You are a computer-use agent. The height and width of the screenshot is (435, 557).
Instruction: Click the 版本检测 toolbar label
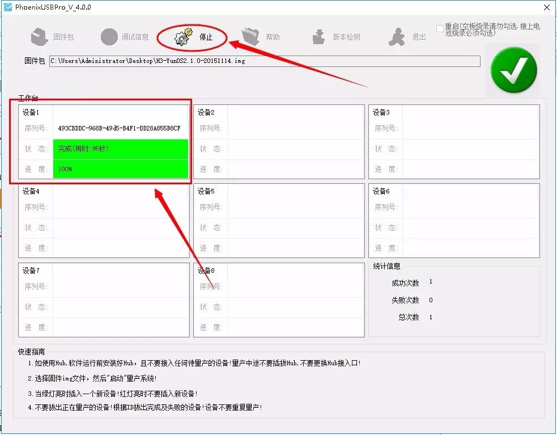click(x=346, y=37)
